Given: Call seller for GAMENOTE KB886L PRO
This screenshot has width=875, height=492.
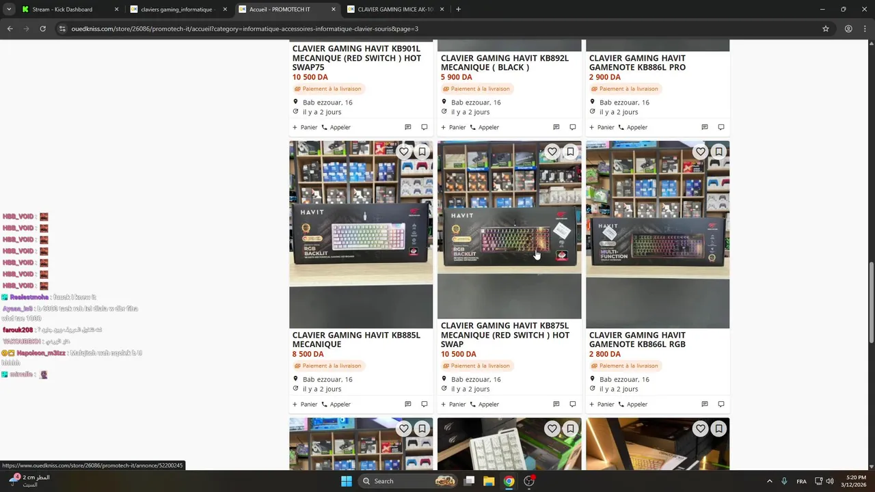Looking at the screenshot, I should 633,127.
